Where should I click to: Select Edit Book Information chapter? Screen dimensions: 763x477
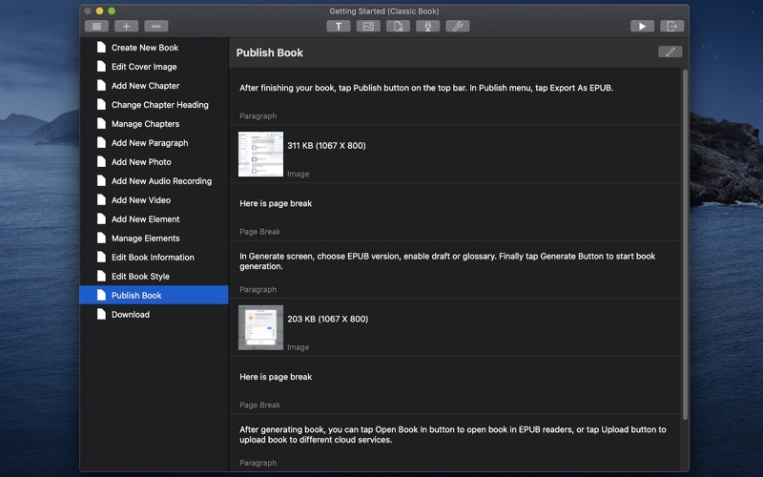pyautogui.click(x=154, y=257)
